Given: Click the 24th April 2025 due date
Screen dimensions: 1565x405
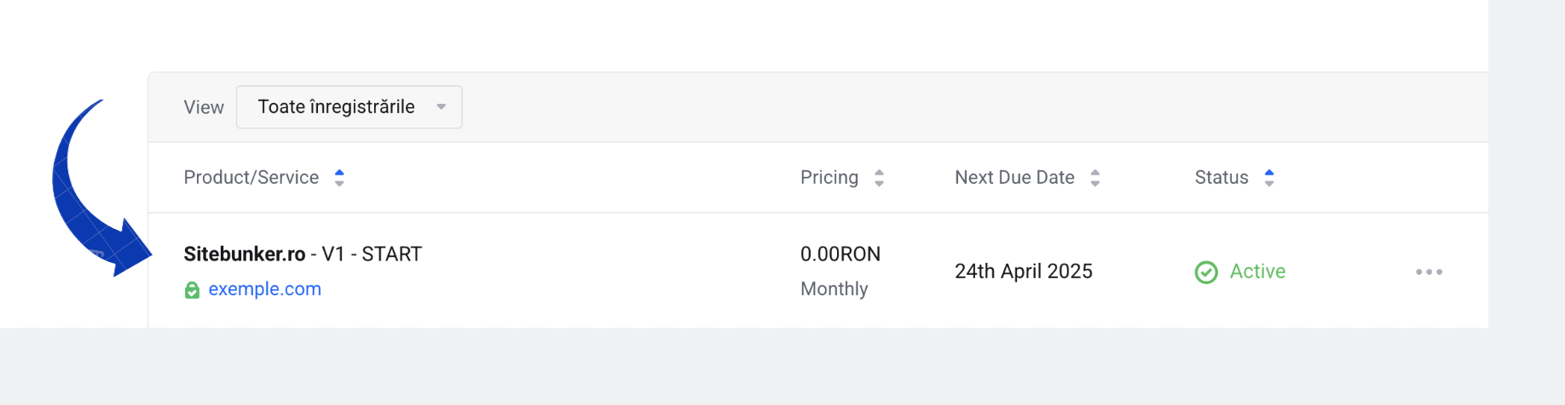Looking at the screenshot, I should 1024,272.
